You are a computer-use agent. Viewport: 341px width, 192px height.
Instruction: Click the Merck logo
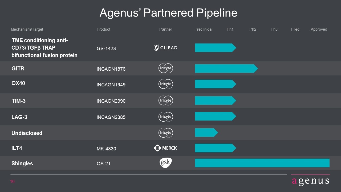point(165,148)
